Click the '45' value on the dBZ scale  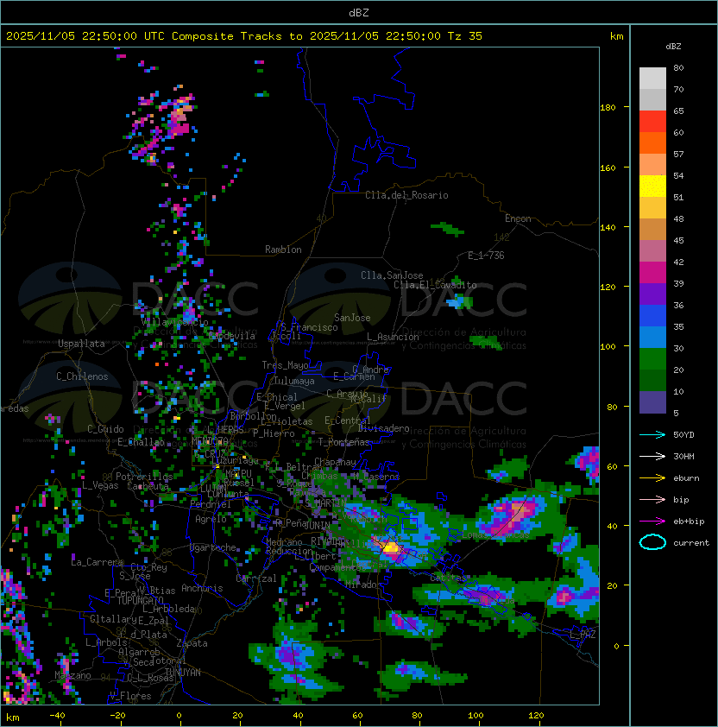click(678, 241)
